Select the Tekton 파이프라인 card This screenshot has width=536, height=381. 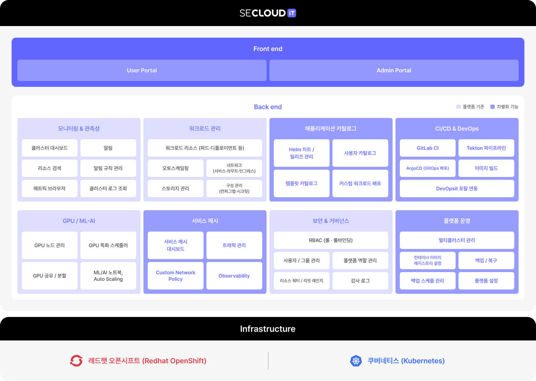[486, 148]
